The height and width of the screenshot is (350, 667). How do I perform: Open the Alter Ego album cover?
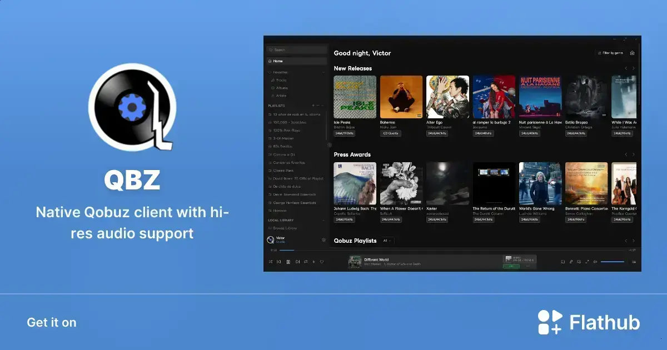[447, 97]
